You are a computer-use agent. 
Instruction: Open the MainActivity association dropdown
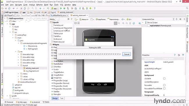(x=113, y=19)
